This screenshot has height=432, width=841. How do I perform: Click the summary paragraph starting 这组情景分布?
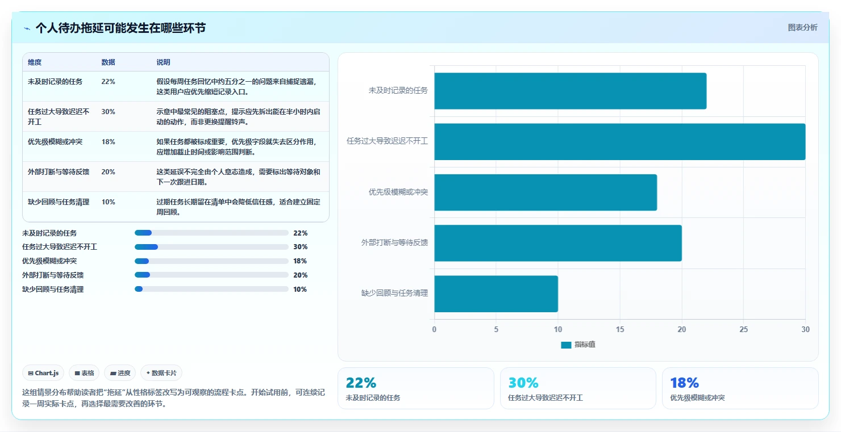point(173,399)
